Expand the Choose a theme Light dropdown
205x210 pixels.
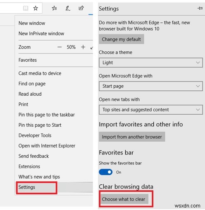(151, 63)
